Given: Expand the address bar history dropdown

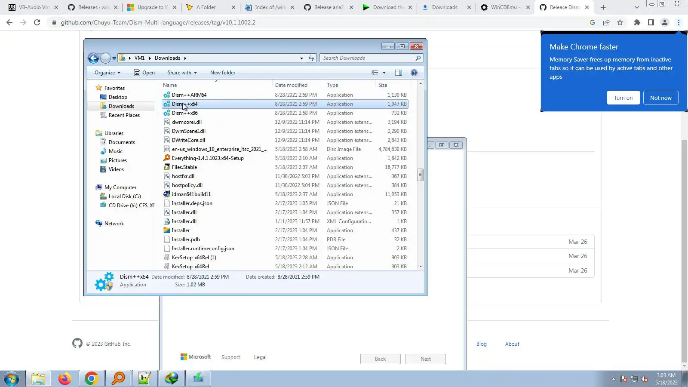Looking at the screenshot, I should tap(301, 58).
